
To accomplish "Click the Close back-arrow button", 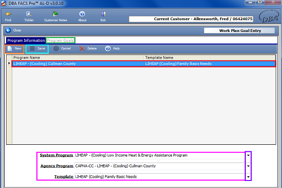I will 13,30.
